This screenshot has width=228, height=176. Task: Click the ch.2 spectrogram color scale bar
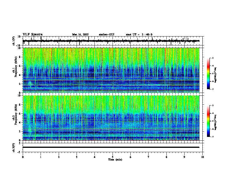[x=208, y=121]
